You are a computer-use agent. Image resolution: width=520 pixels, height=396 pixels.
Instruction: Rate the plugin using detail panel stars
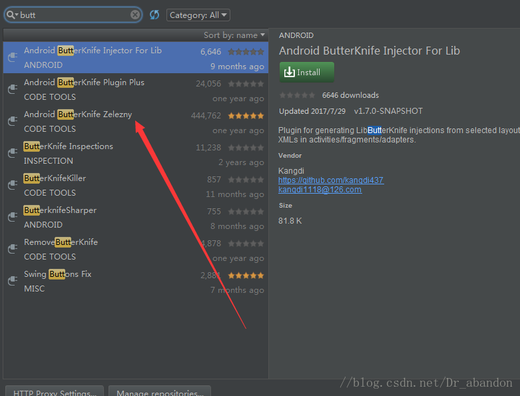pyautogui.click(x=297, y=95)
